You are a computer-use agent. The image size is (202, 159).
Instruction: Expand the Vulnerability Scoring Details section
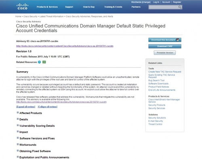pos(18,125)
